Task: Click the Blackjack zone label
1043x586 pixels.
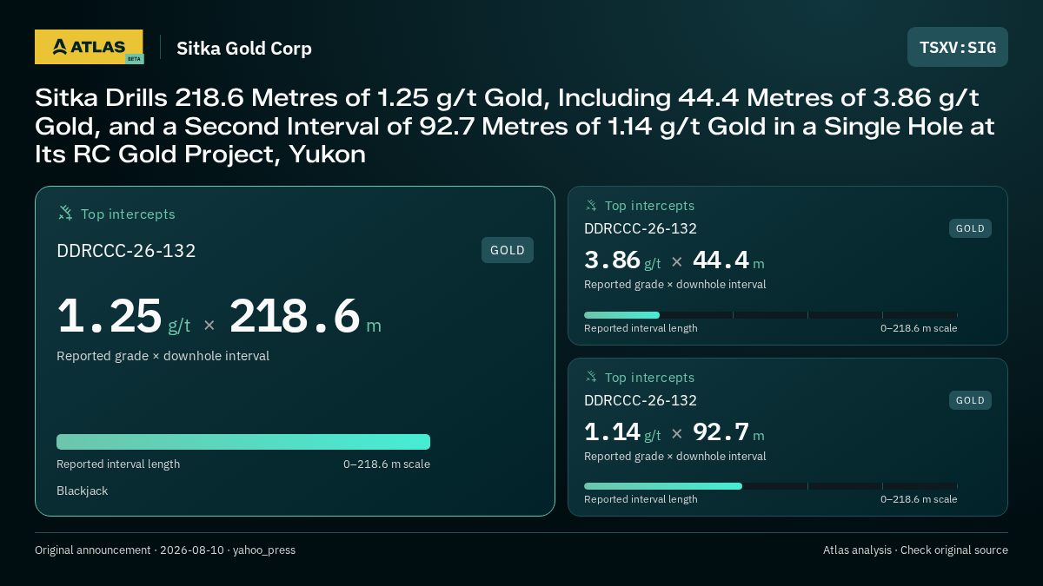Action: point(83,491)
